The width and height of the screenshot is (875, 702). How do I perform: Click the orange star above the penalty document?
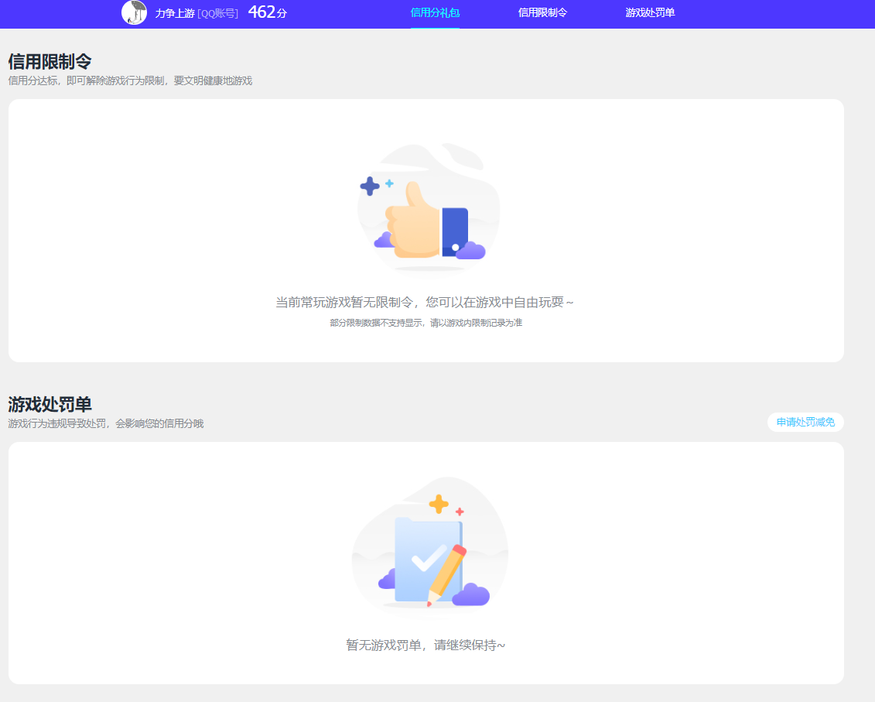439,504
